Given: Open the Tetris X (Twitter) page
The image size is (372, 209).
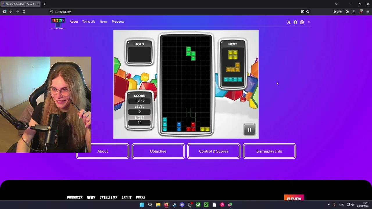Looking at the screenshot, I should (289, 22).
